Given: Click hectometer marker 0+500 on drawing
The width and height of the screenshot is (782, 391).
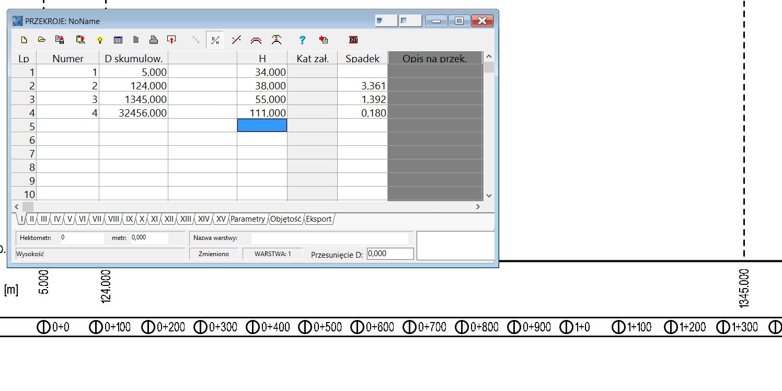Looking at the screenshot, I should 320,327.
